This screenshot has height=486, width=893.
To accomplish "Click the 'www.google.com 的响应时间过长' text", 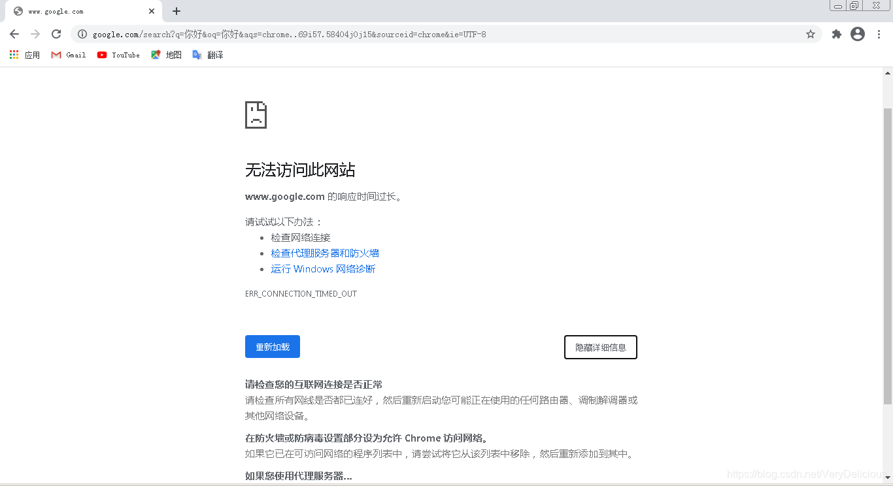I will (x=323, y=197).
